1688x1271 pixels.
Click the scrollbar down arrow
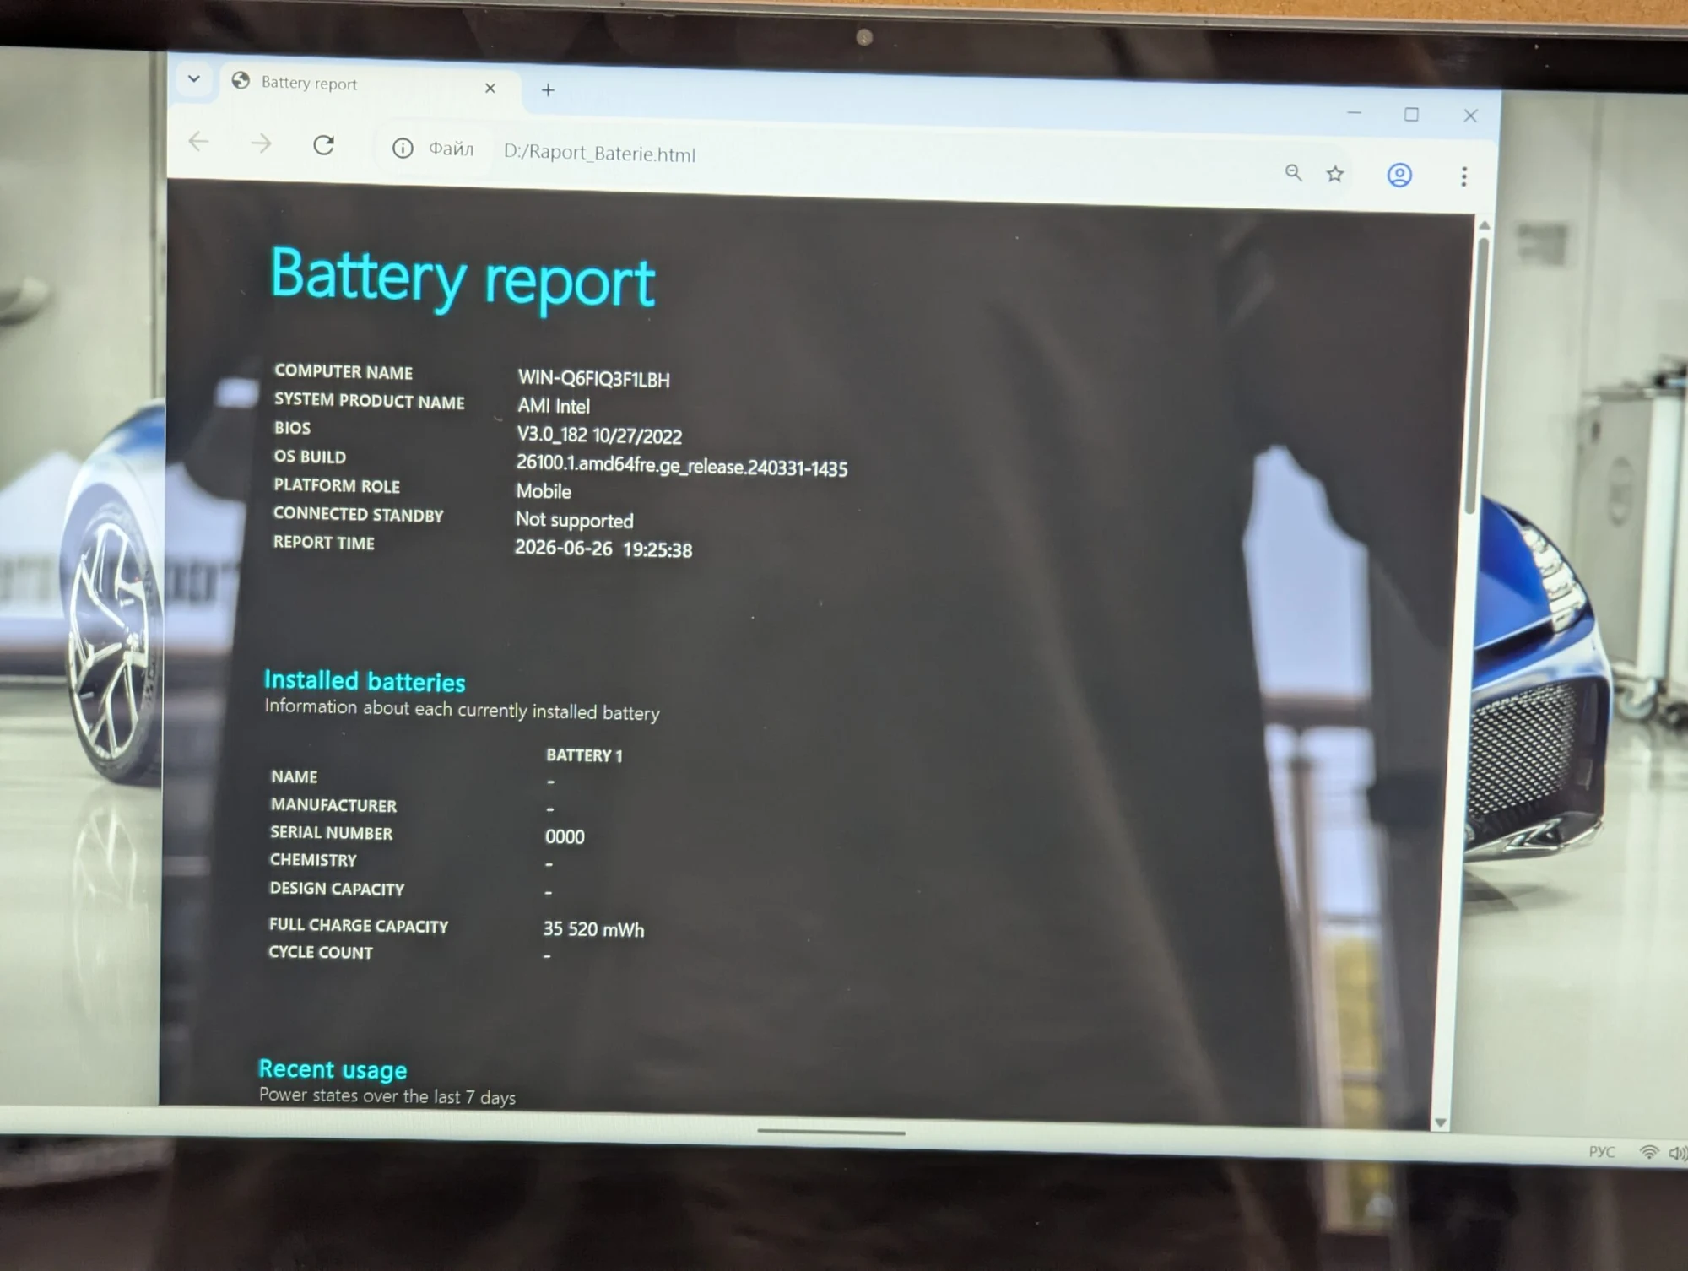coord(1441,1122)
